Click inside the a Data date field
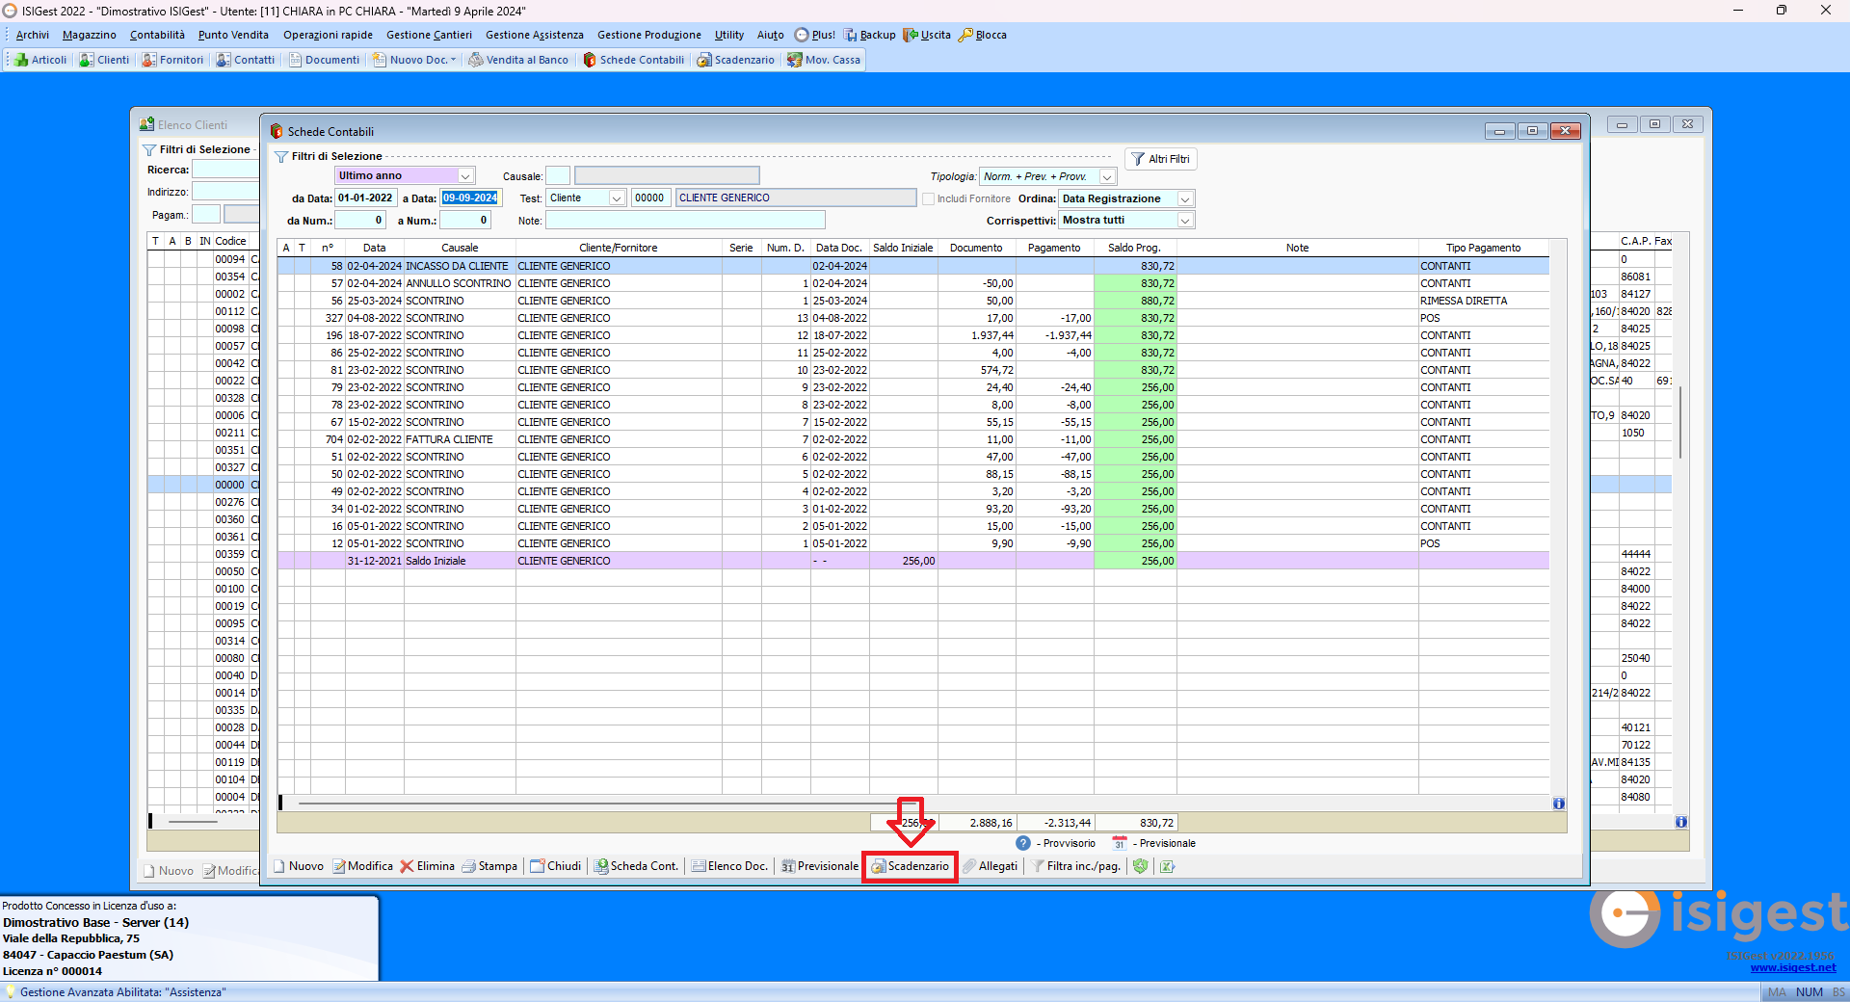 point(469,198)
